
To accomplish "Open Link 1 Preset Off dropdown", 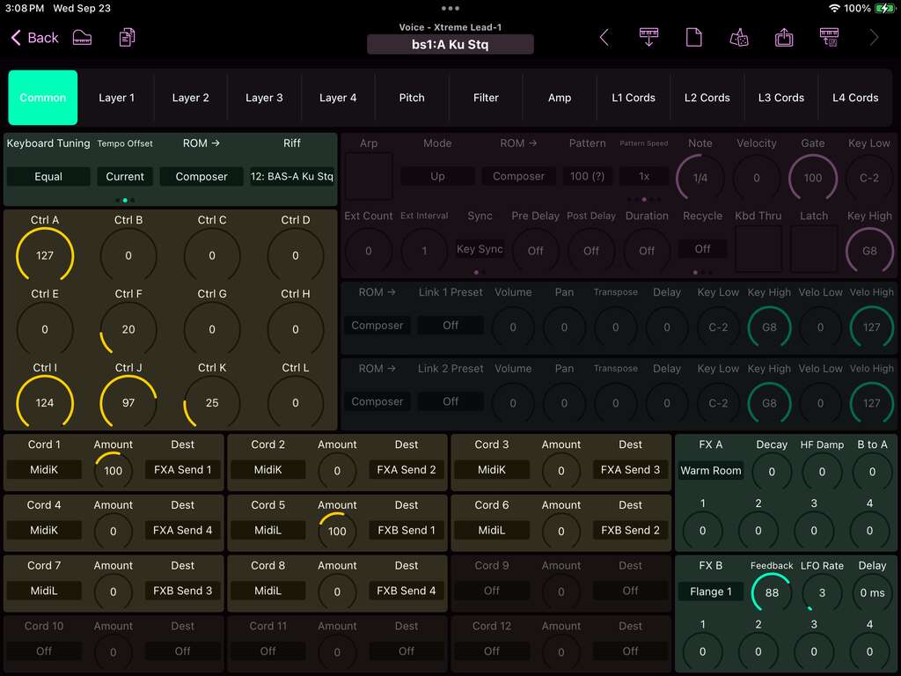I will pyautogui.click(x=450, y=326).
